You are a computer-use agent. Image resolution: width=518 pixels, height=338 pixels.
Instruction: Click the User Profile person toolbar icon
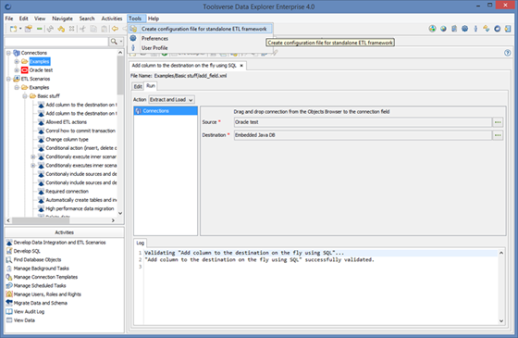pos(475,29)
